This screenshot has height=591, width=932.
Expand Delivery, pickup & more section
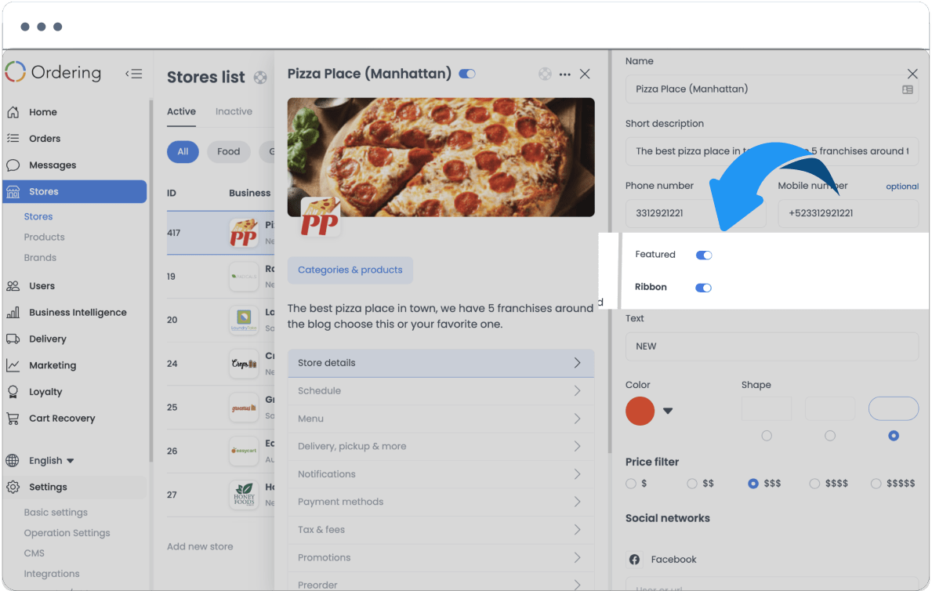[441, 447]
